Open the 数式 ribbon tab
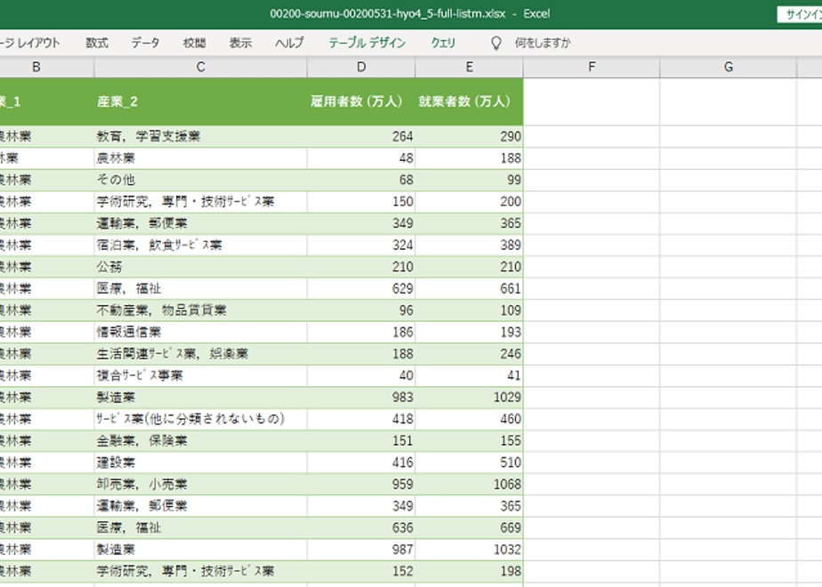 [97, 43]
